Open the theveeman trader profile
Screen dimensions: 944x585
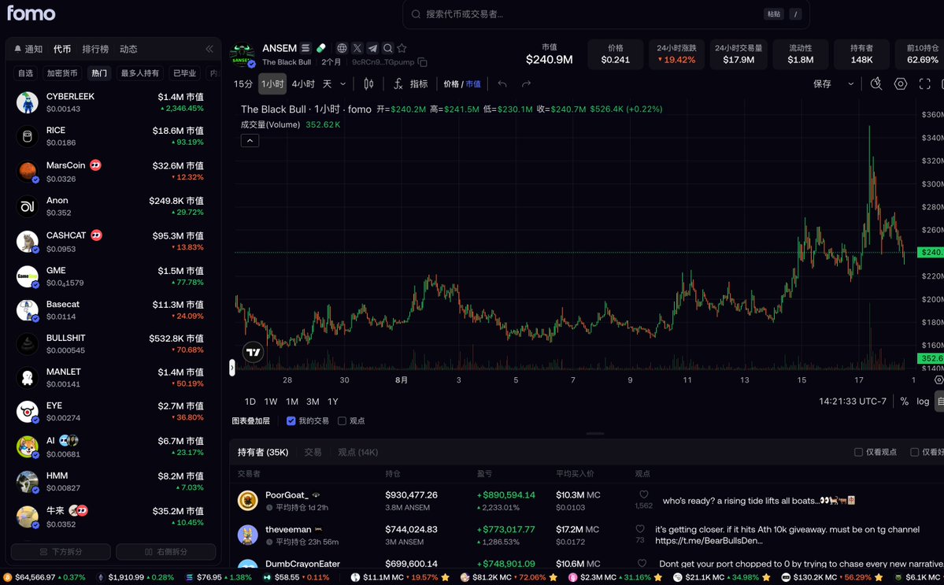coord(288,530)
